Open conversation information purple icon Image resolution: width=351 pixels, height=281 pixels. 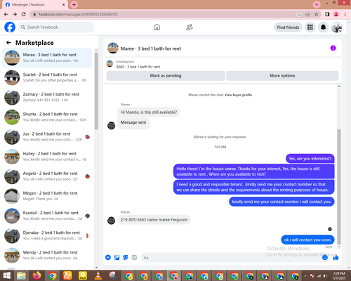click(333, 48)
